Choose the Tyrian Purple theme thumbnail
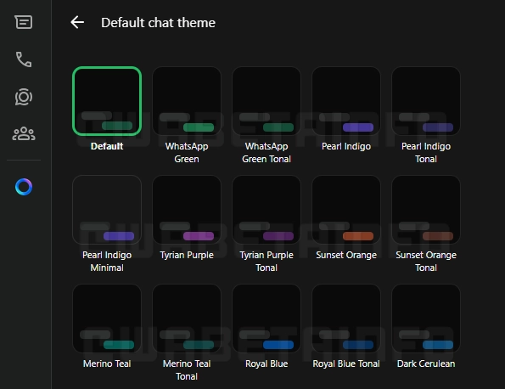 187,210
